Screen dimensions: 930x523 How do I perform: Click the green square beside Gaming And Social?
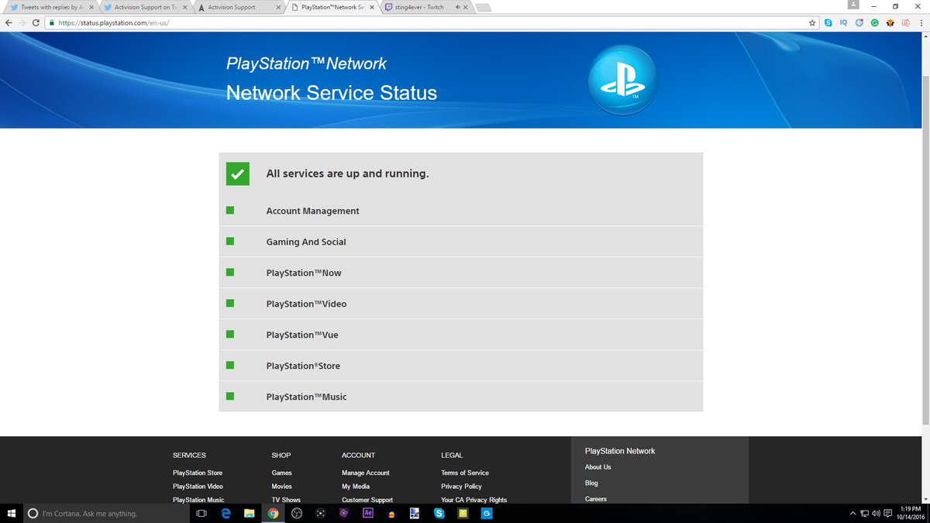pos(230,241)
